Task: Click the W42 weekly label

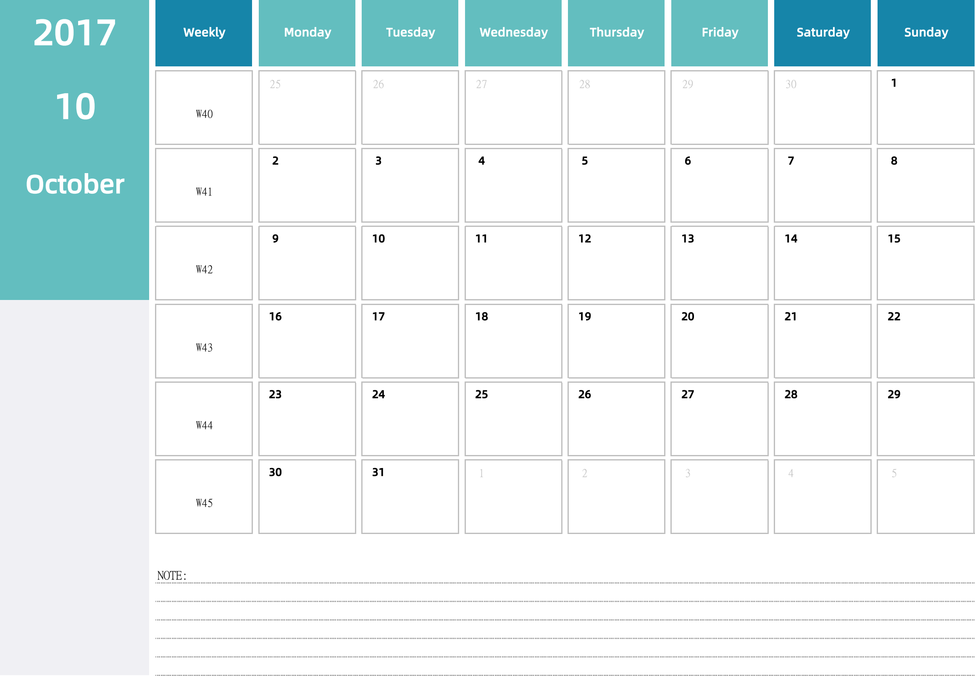Action: (205, 268)
